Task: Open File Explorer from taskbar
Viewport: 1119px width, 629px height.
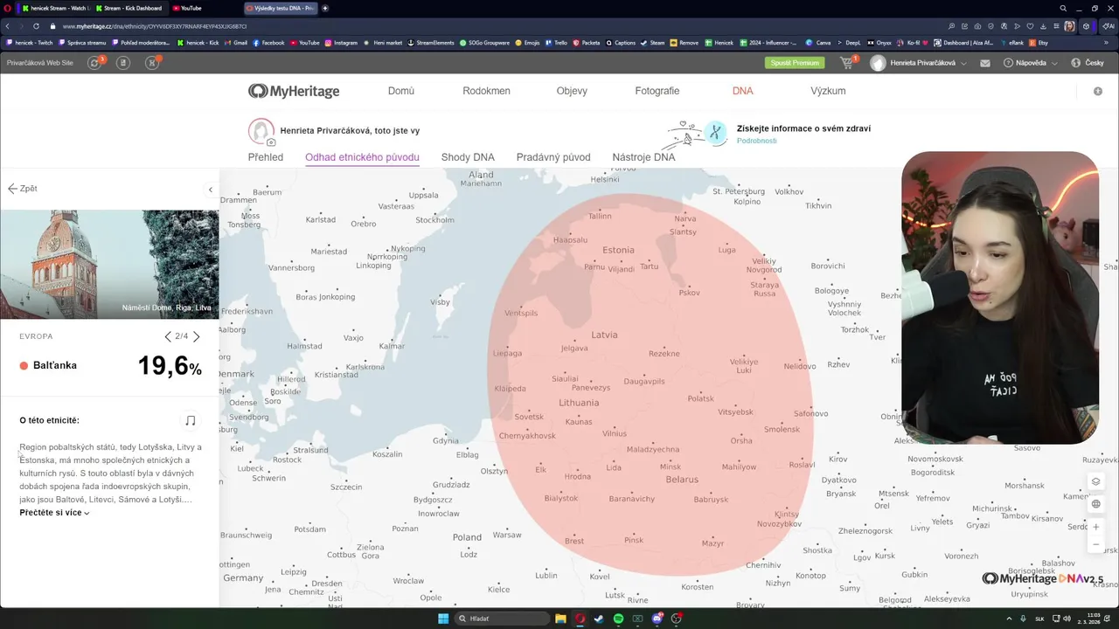Action: point(560,619)
